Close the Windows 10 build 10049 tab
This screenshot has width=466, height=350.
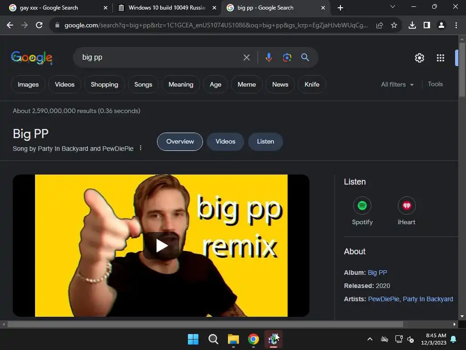coord(214,8)
